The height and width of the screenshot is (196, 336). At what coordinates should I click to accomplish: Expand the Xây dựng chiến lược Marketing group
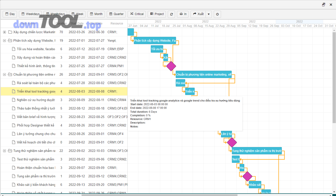coord(4,32)
